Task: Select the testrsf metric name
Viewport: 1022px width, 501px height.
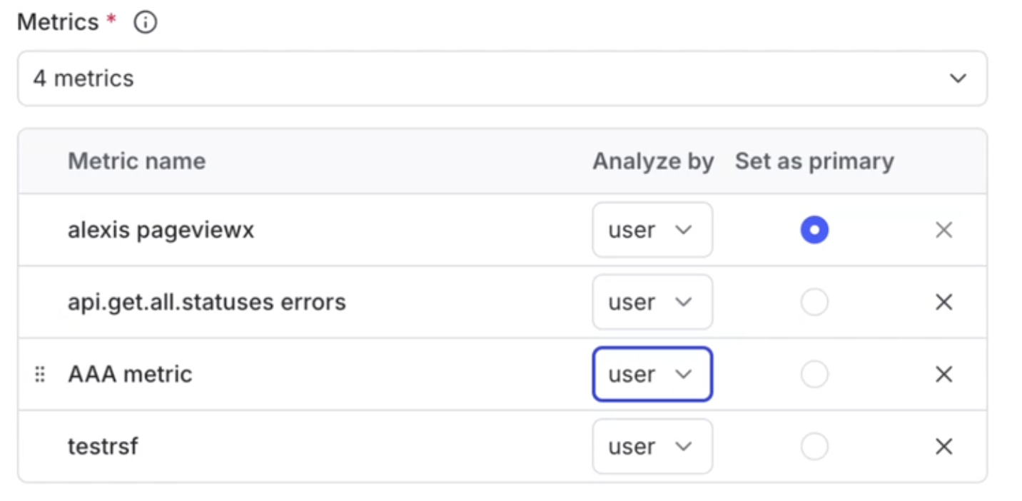Action: click(103, 447)
